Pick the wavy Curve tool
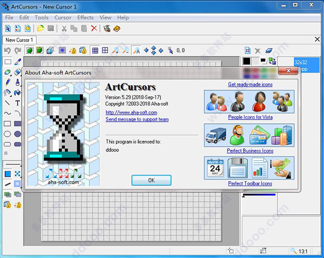 pyautogui.click(x=8, y=113)
